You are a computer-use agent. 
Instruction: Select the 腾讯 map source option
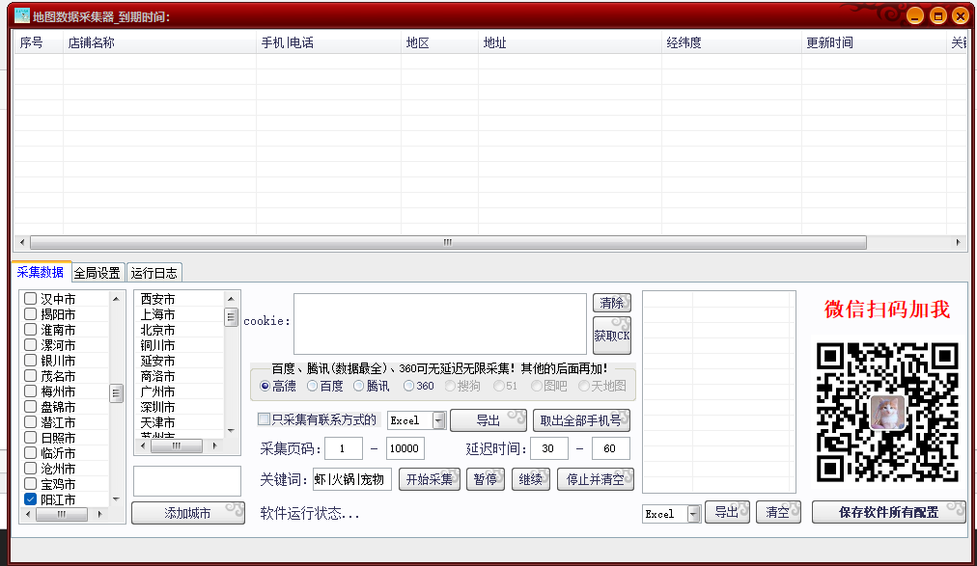coord(358,386)
